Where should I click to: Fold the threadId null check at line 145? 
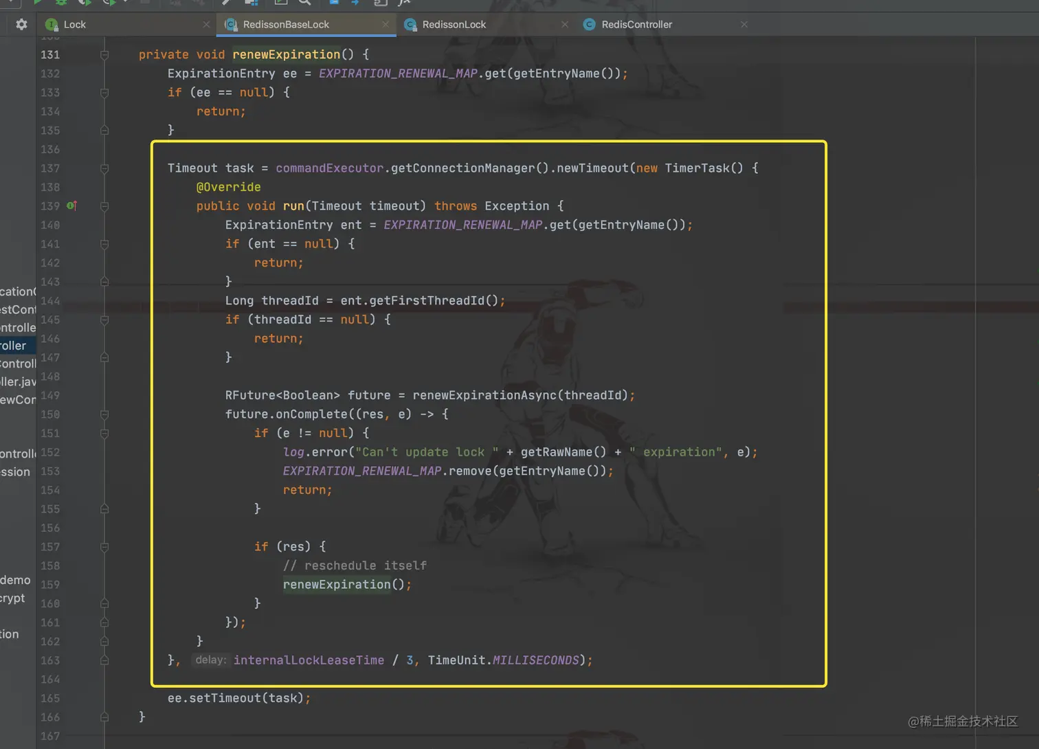104,320
